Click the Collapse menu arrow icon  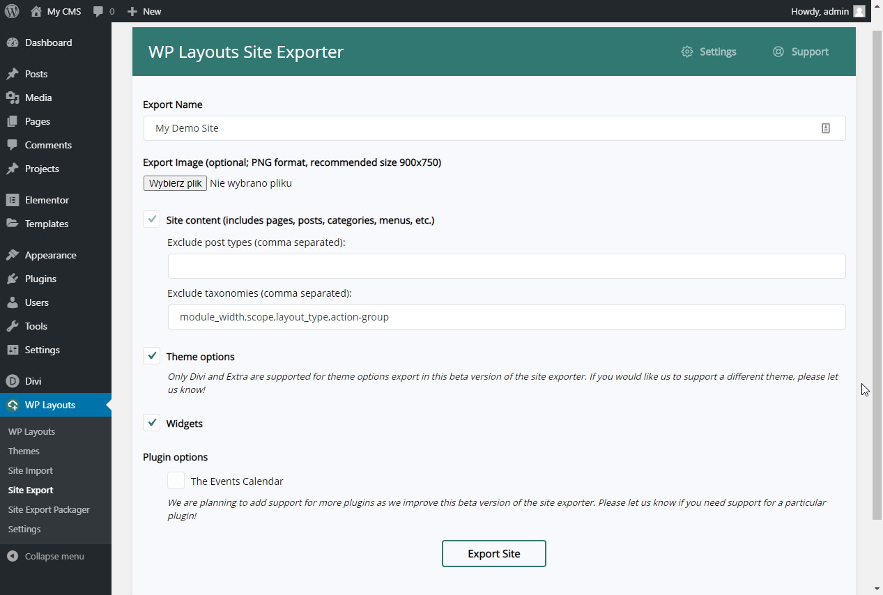(x=13, y=556)
